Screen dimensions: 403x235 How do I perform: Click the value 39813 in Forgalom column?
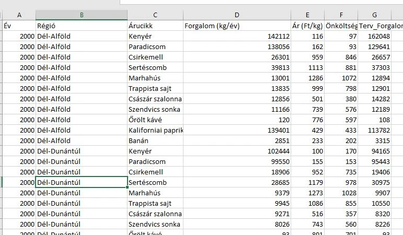click(237, 67)
